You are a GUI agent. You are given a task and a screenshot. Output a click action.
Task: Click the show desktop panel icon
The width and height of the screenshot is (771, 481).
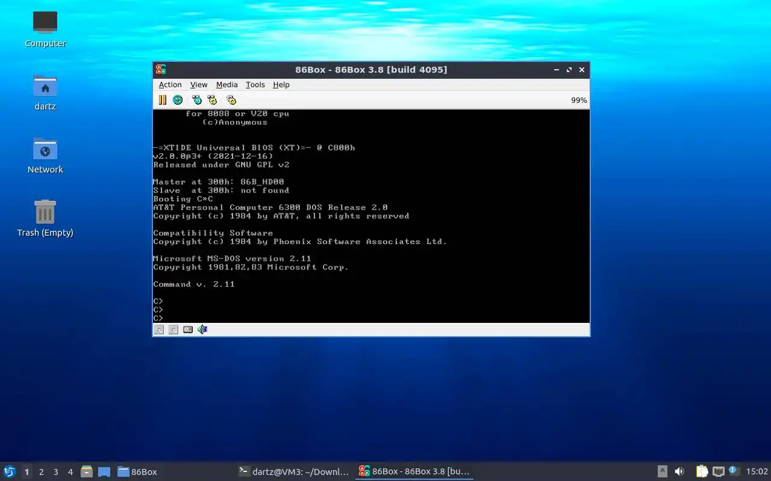[104, 472]
